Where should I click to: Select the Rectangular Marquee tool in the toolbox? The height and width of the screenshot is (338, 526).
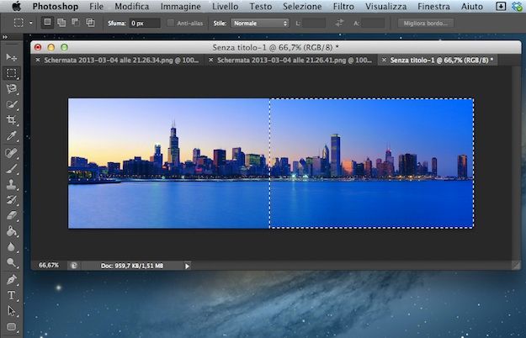click(x=12, y=73)
